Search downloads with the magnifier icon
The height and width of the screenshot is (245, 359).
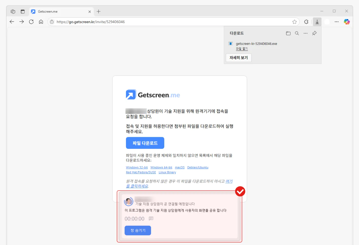(297, 33)
